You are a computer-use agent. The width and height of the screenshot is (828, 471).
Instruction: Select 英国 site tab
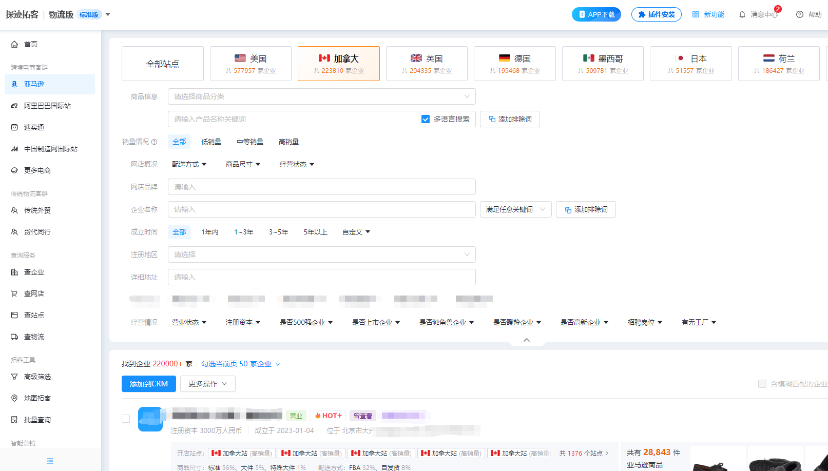(x=427, y=64)
